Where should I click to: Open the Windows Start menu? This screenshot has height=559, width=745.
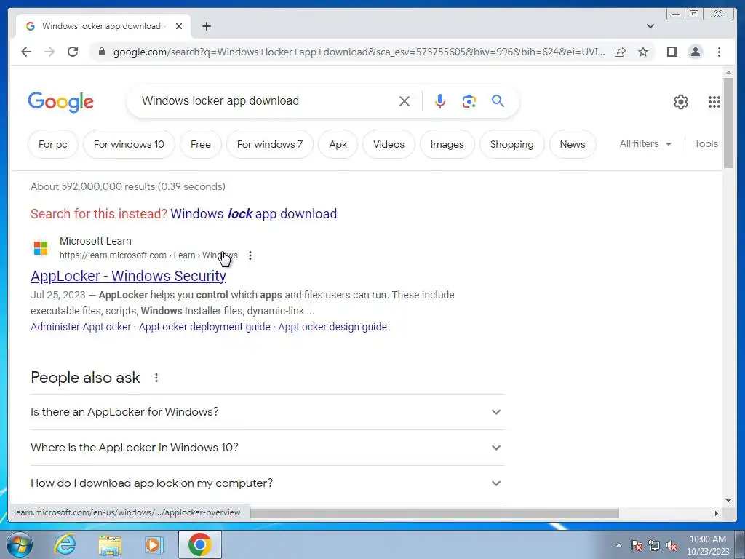(x=19, y=544)
